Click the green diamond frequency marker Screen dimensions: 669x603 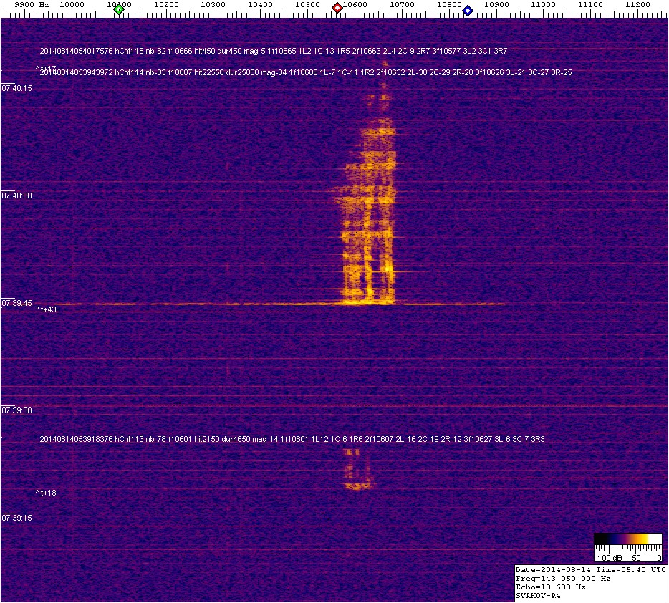coord(119,9)
